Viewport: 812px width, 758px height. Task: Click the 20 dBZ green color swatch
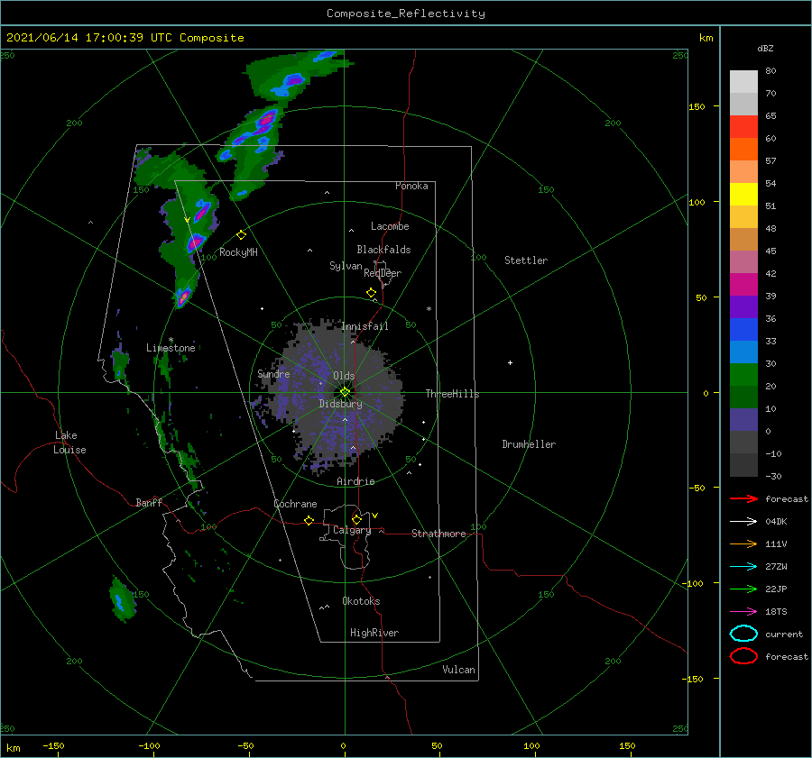click(x=743, y=375)
